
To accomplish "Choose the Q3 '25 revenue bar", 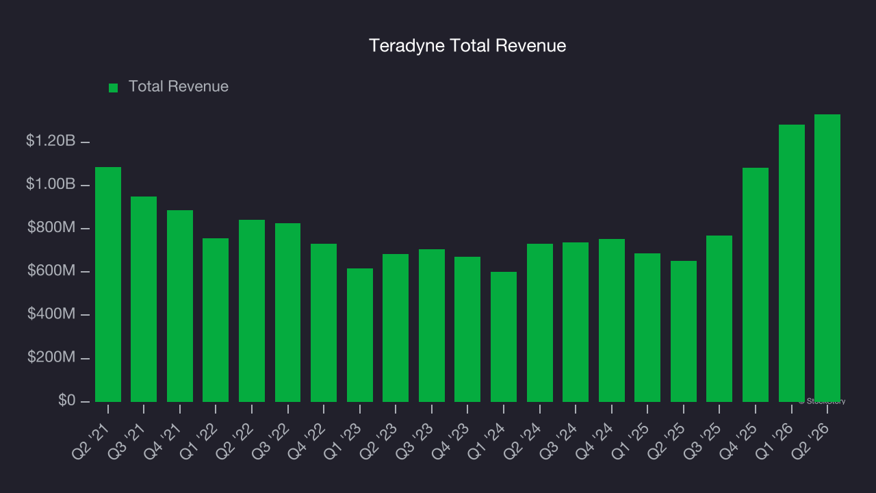I will pyautogui.click(x=719, y=318).
